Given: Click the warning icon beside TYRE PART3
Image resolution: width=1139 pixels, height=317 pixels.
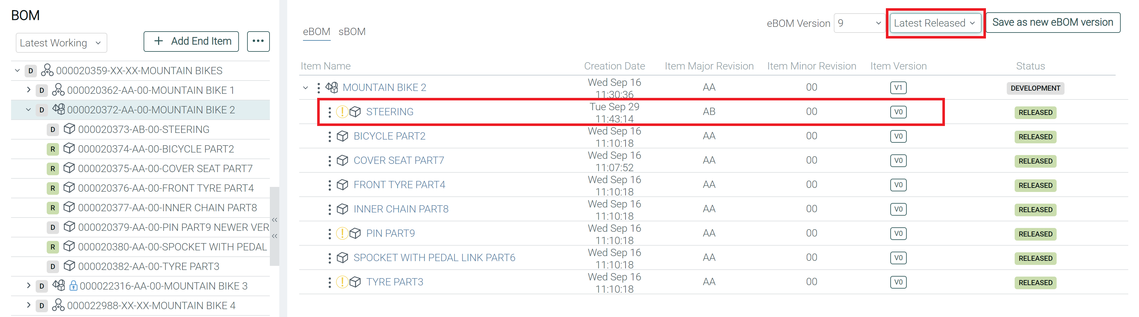Looking at the screenshot, I should tap(342, 282).
